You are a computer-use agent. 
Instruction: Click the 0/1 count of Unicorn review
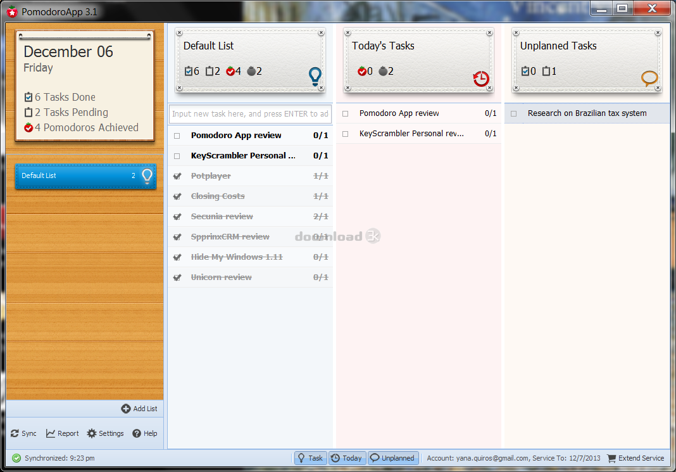click(x=321, y=277)
